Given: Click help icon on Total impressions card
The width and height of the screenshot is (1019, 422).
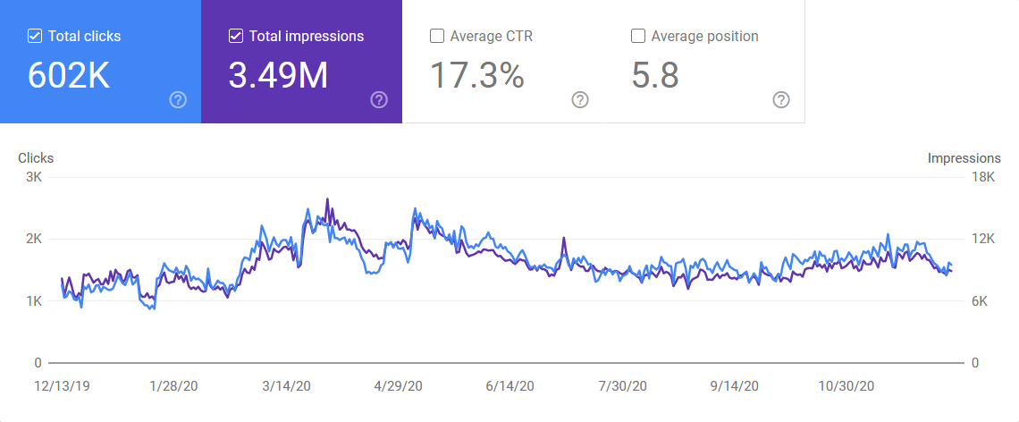Looking at the screenshot, I should point(379,99).
